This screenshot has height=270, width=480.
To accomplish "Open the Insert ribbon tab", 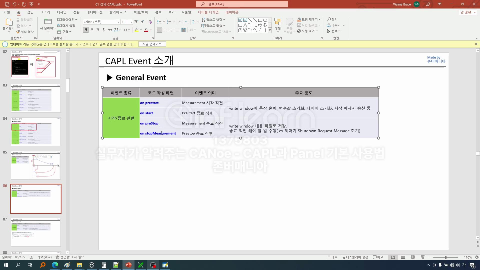I will point(30,12).
